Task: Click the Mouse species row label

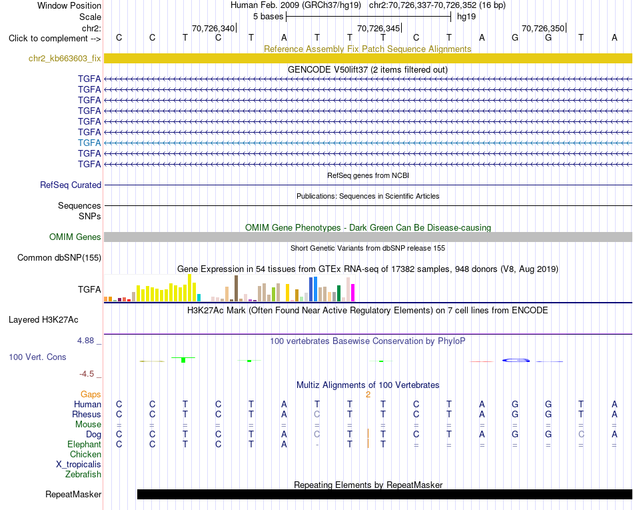Action: tap(88, 425)
